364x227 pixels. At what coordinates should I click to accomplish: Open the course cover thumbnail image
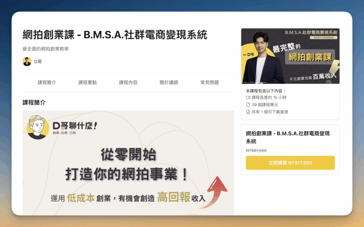click(290, 56)
